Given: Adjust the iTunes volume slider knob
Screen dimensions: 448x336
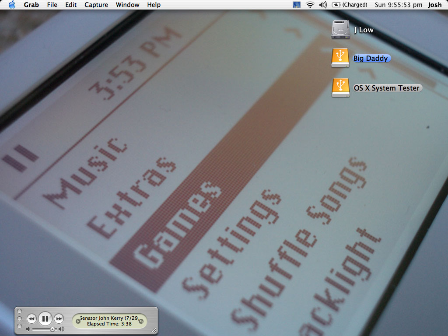Looking at the screenshot, I should [x=52, y=329].
